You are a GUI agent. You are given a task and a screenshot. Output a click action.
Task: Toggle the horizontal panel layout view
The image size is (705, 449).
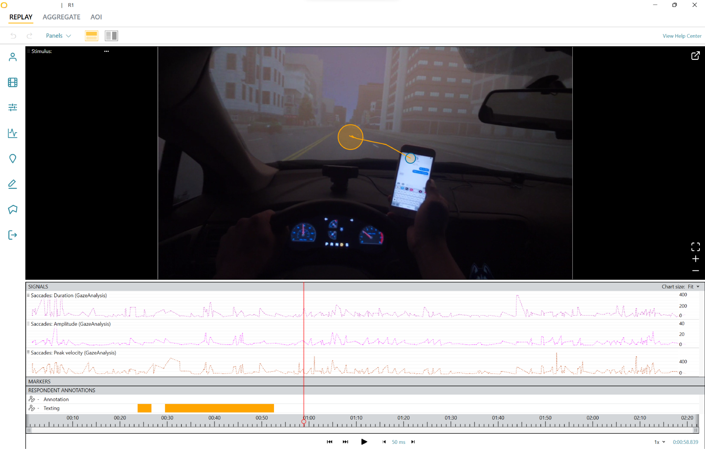point(91,35)
